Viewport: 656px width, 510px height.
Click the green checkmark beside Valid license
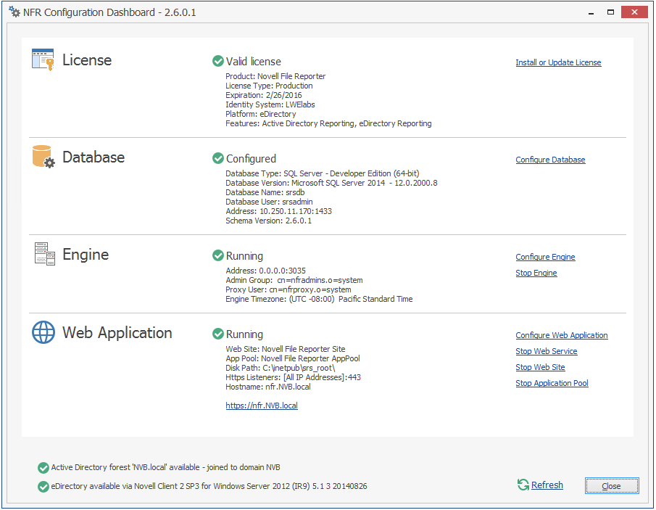tap(217, 62)
